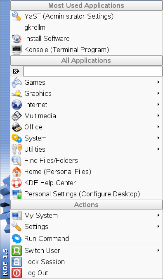The width and height of the screenshot is (163, 279).
Task: Click the Graphics paint icon
Action: pos(17,93)
